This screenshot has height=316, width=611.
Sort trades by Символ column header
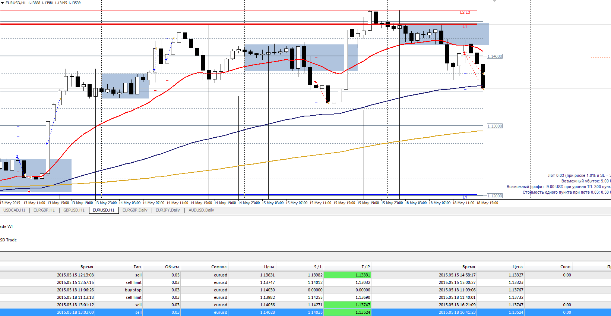tap(219, 267)
